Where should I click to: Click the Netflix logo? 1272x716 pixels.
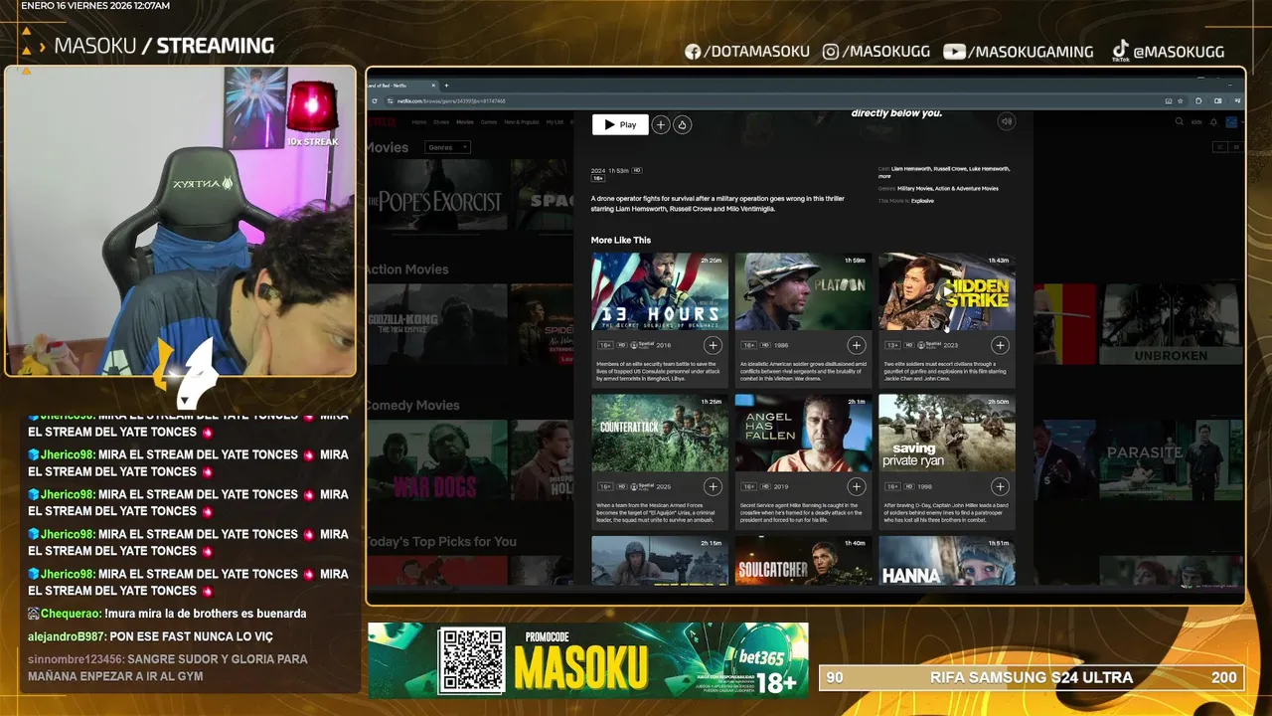pyautogui.click(x=384, y=121)
